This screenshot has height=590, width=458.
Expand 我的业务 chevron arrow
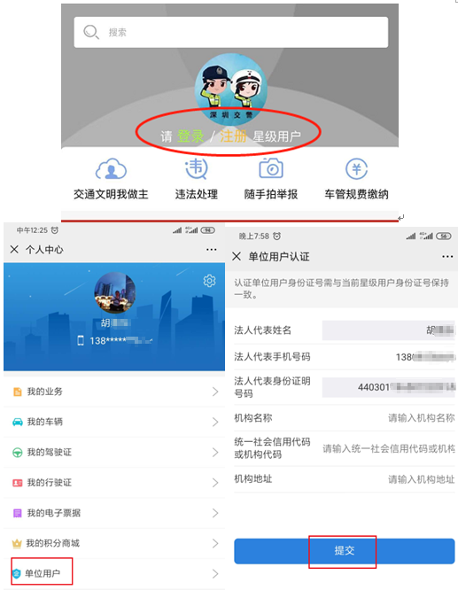(x=215, y=392)
